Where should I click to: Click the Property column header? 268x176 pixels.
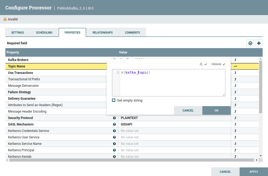coord(13,52)
